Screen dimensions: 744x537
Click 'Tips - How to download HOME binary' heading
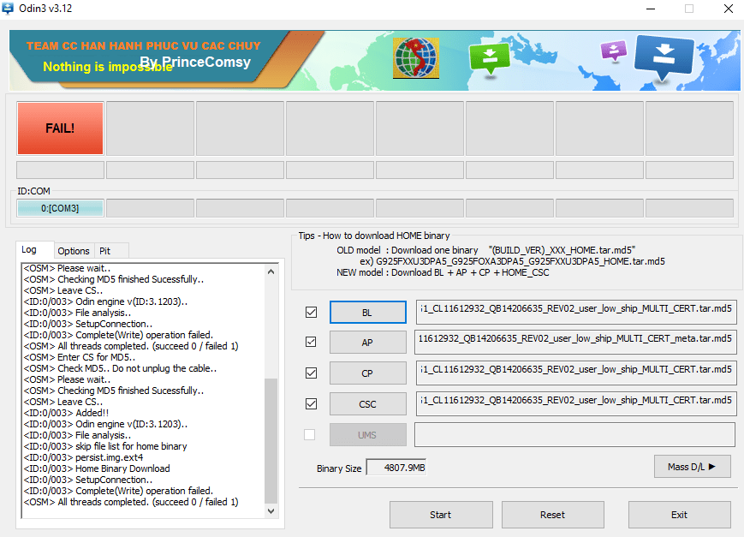tap(374, 236)
